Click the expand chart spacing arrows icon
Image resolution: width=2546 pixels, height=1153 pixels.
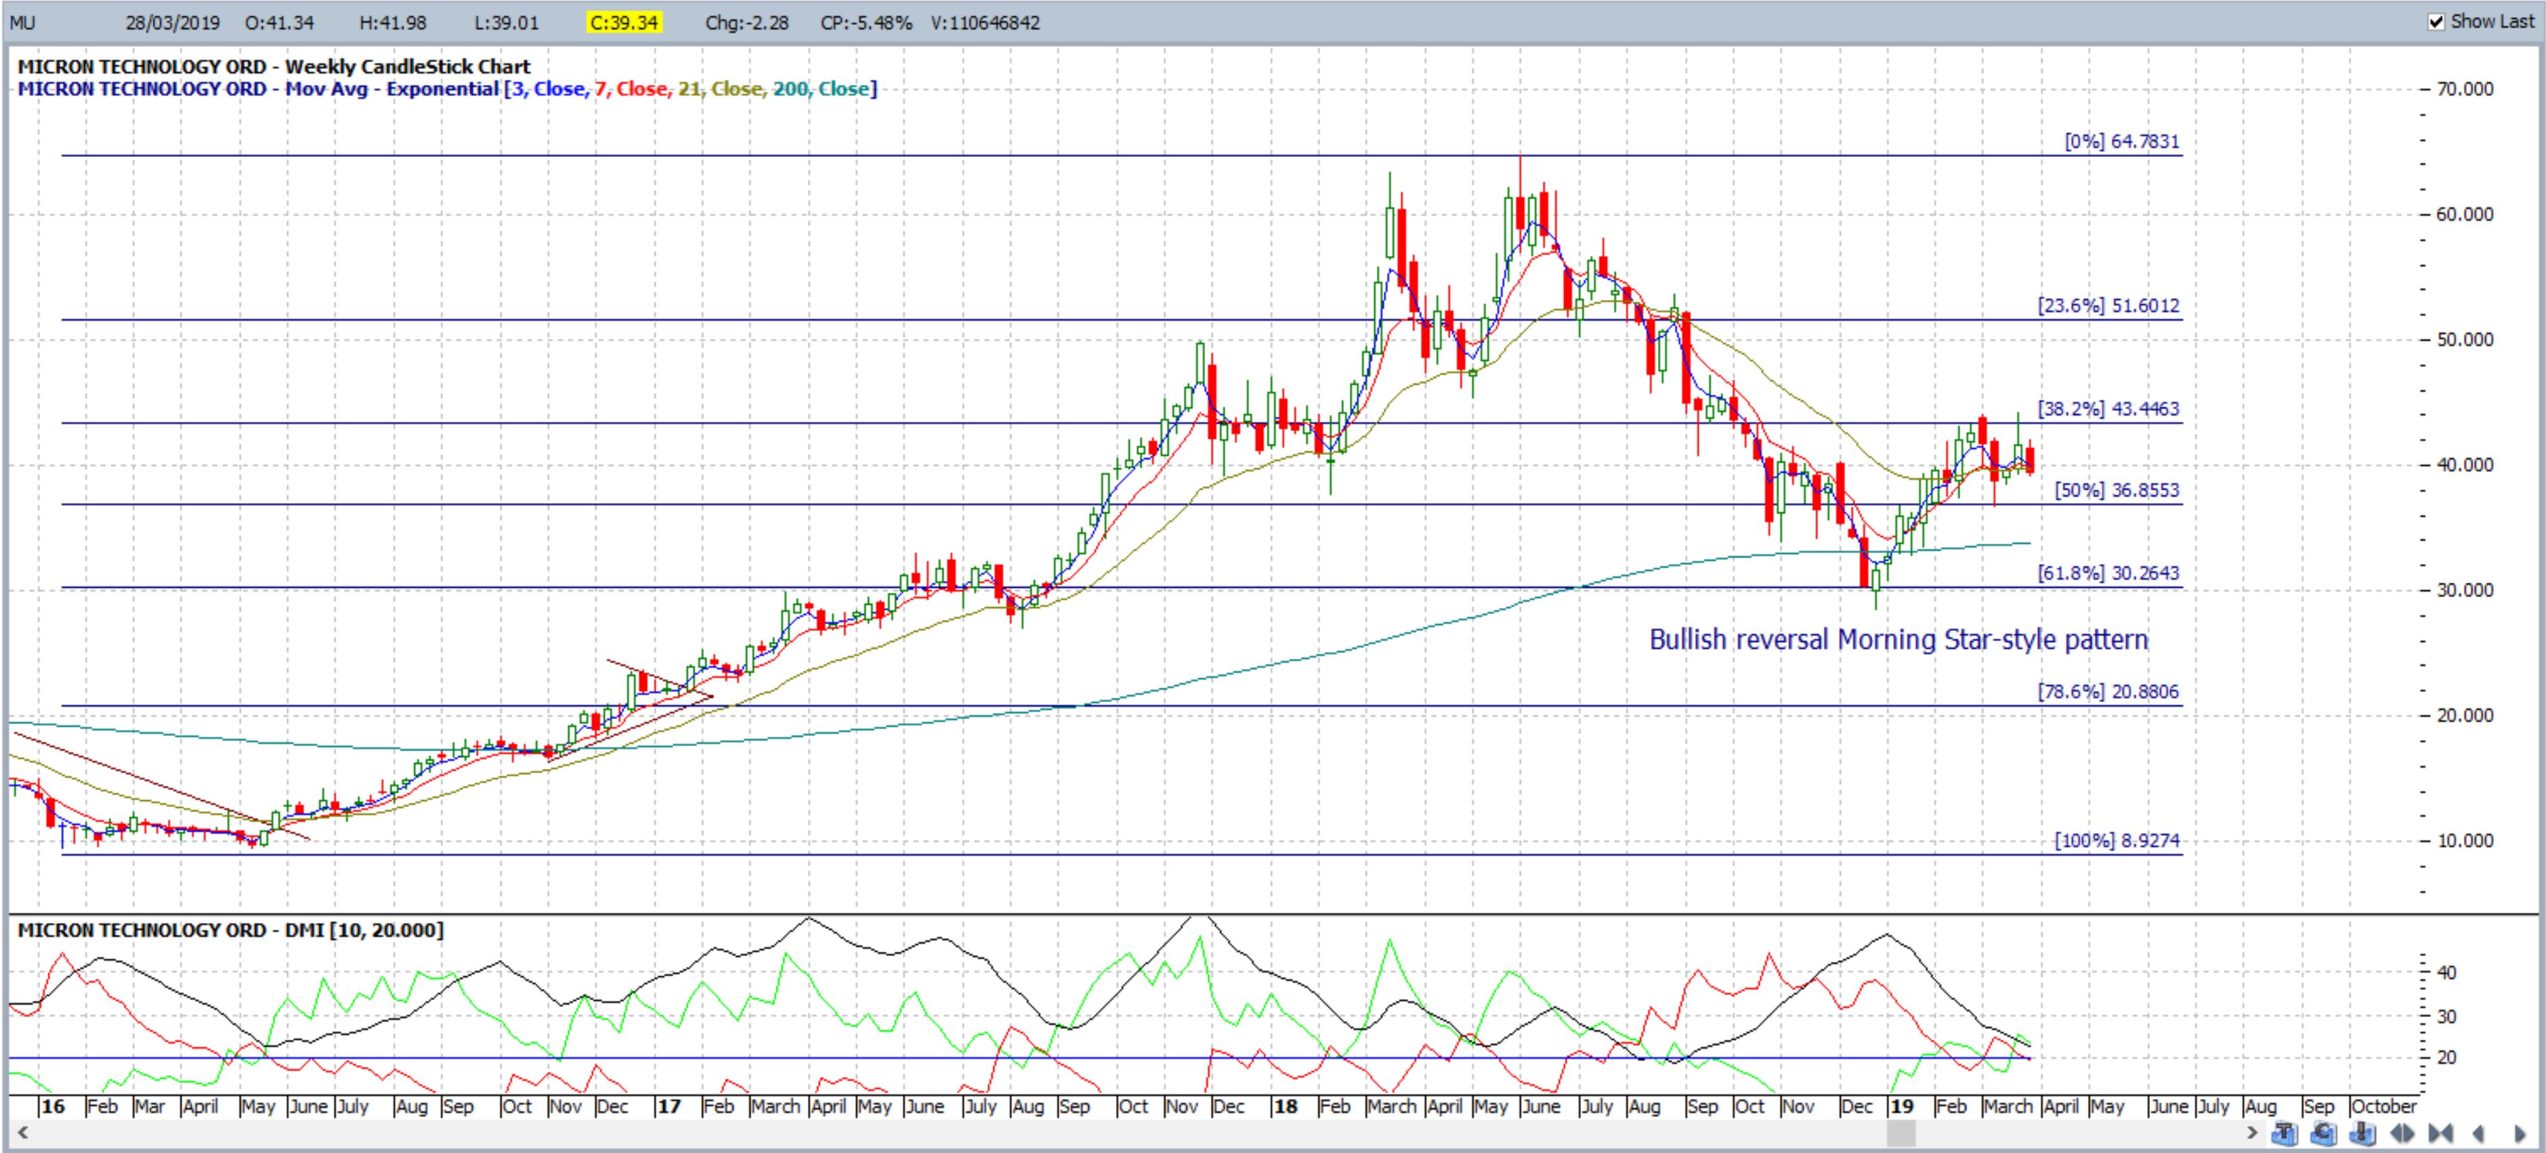point(2402,1133)
